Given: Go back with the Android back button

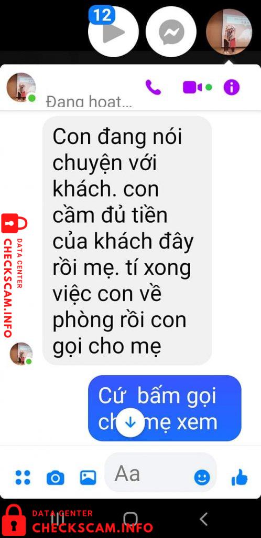Looking at the screenshot, I should click(x=204, y=519).
